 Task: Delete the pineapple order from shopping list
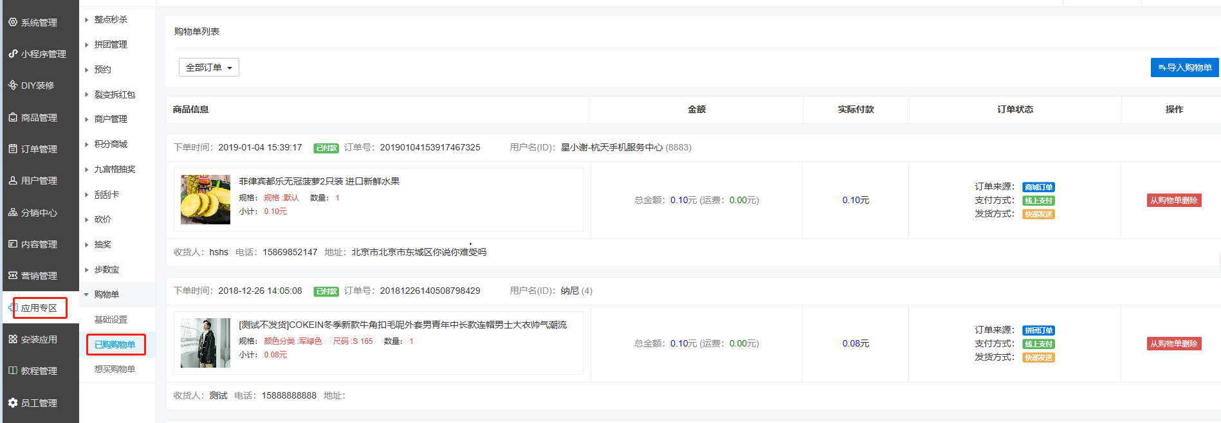[x=1173, y=201]
